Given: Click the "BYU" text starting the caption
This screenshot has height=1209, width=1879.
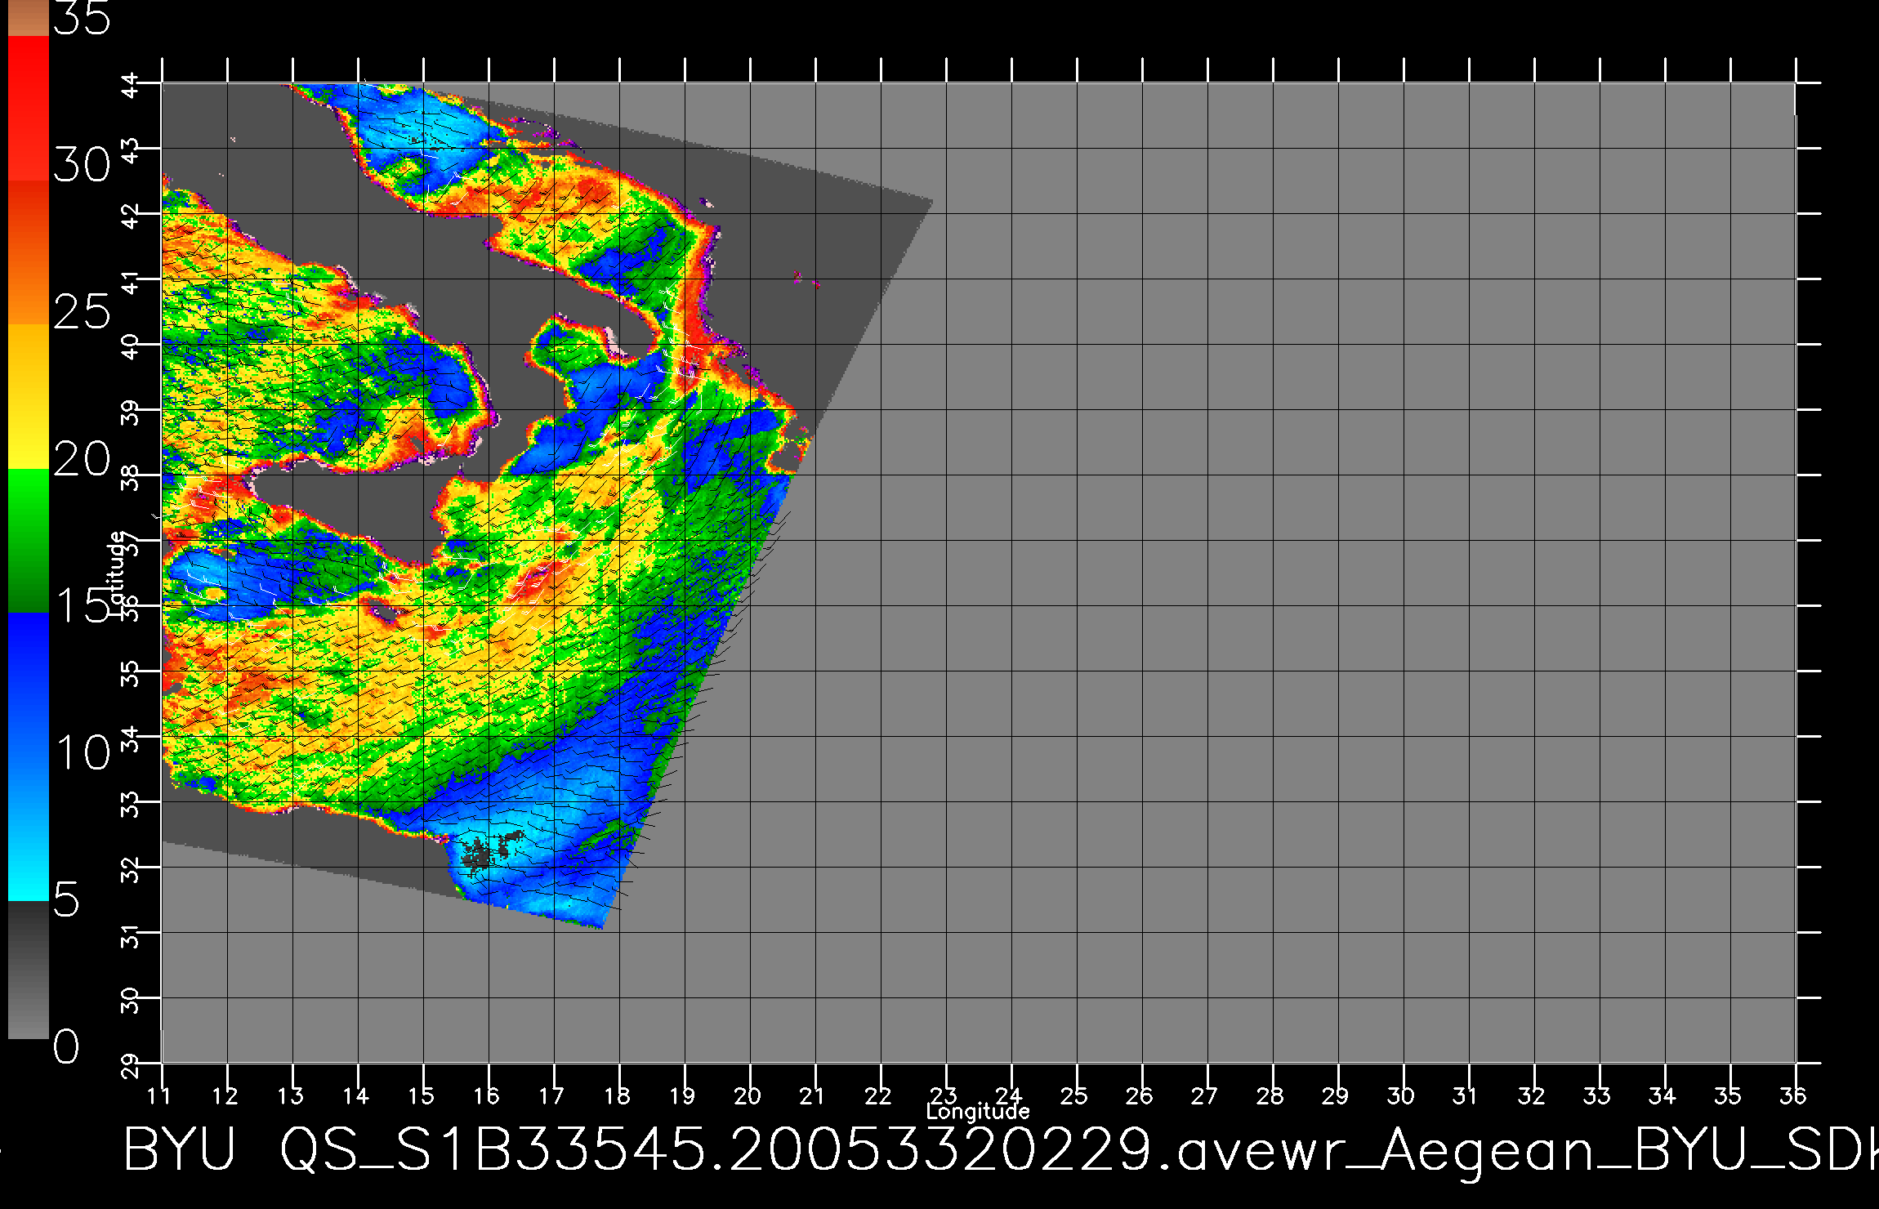Looking at the screenshot, I should (x=180, y=1149).
